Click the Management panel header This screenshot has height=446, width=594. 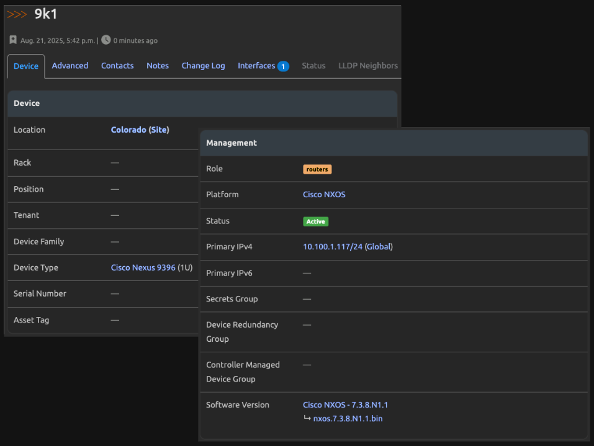[x=231, y=143]
